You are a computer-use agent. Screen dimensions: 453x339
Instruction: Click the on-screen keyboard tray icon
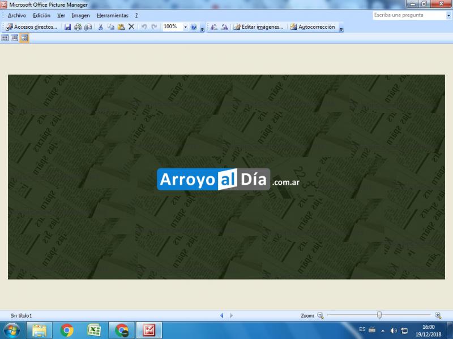point(372,329)
